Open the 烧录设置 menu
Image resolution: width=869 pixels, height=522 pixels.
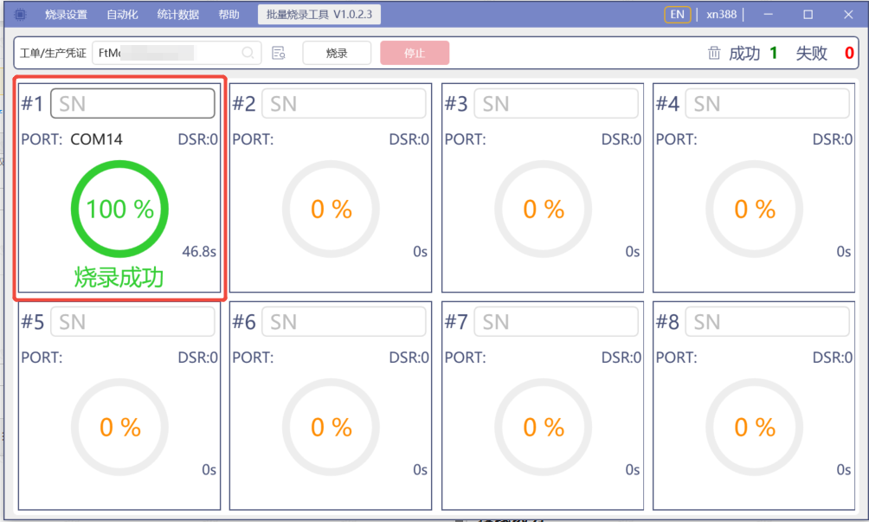(68, 14)
